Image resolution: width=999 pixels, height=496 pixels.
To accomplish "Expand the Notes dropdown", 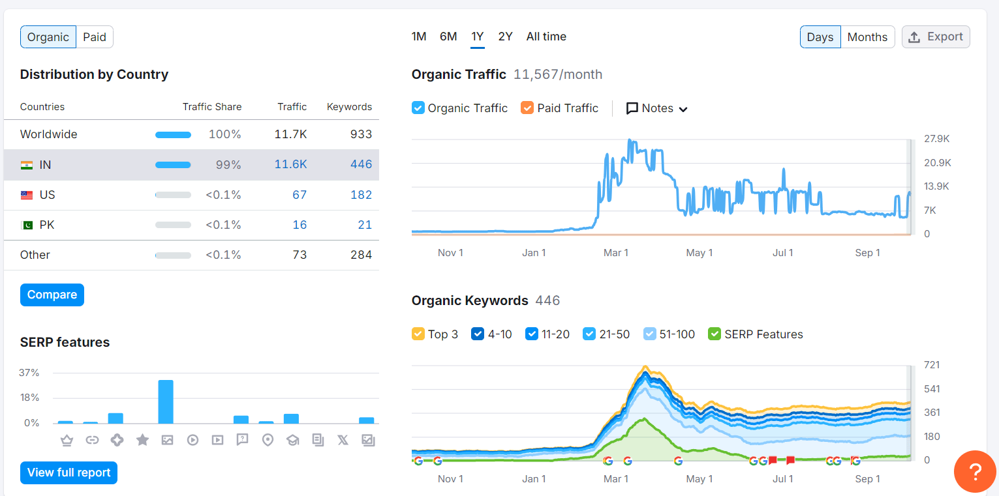I will (x=657, y=108).
